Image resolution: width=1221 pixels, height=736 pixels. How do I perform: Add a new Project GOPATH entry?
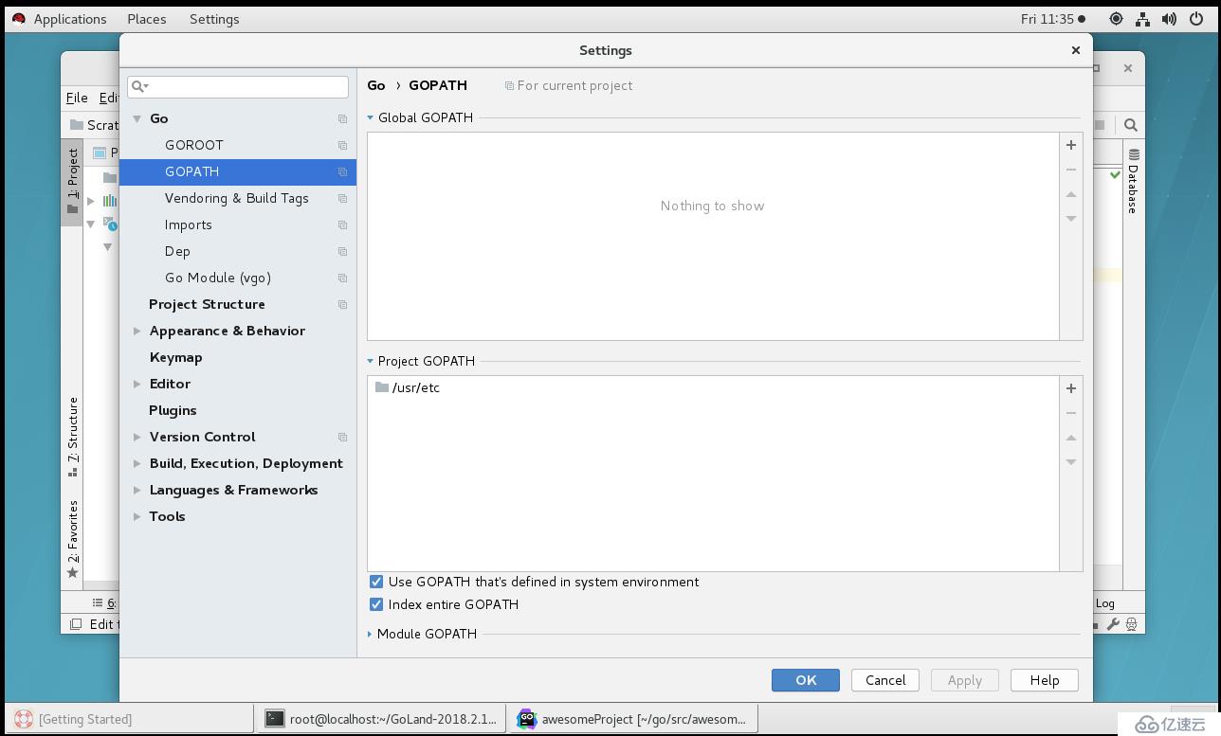[1070, 388]
